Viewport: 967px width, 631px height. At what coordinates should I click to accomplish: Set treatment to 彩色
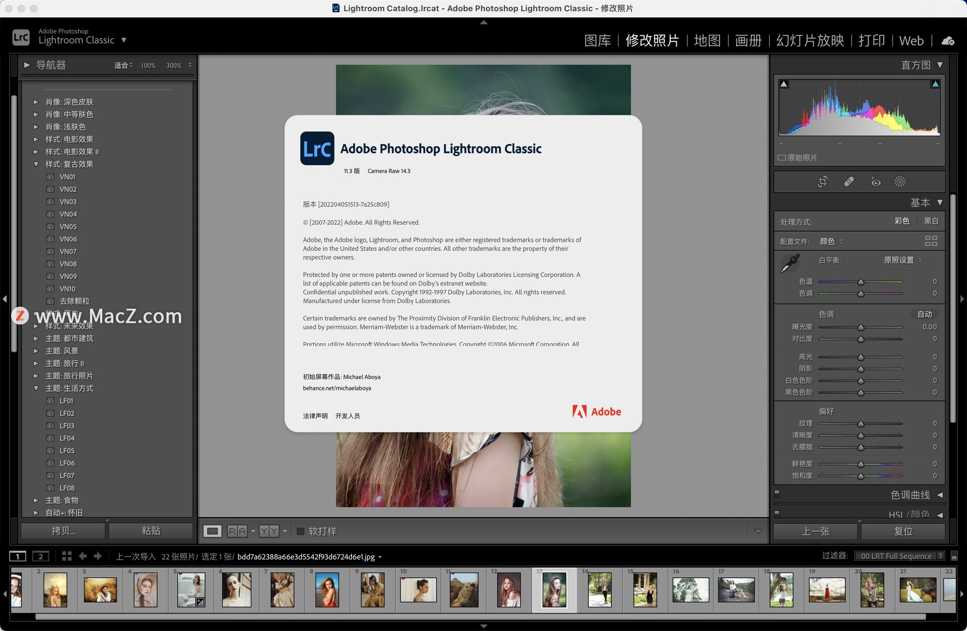pos(902,221)
